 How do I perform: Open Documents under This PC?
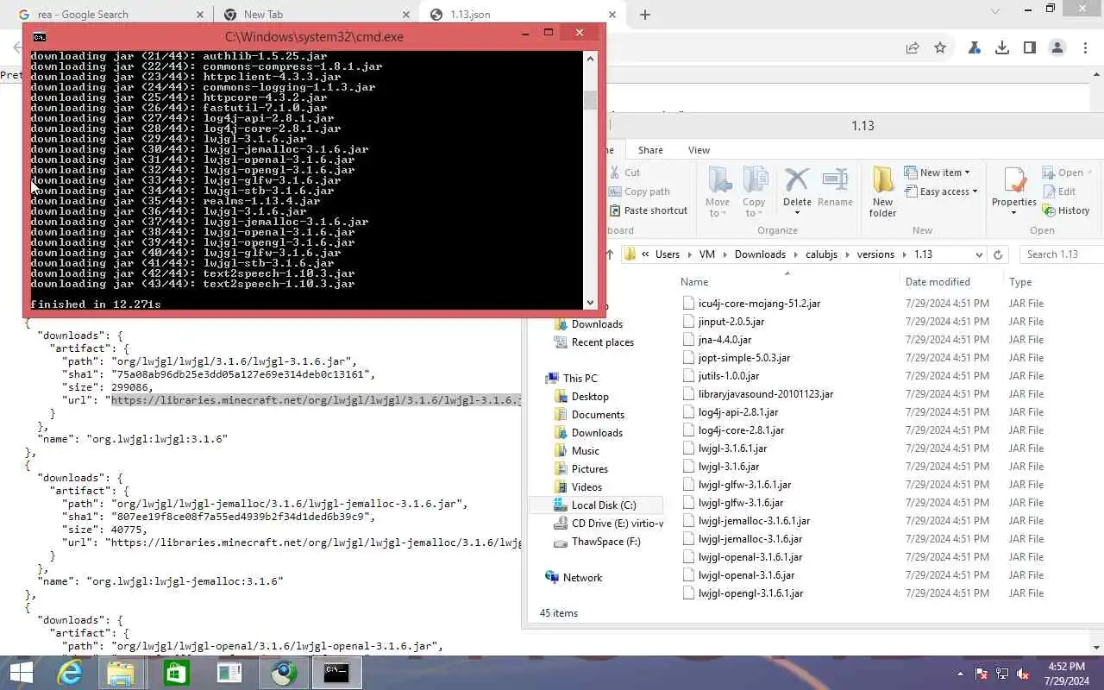pyautogui.click(x=598, y=415)
